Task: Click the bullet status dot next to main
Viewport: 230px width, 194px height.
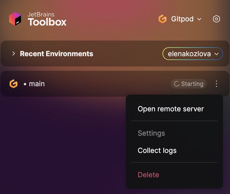Action: point(25,84)
